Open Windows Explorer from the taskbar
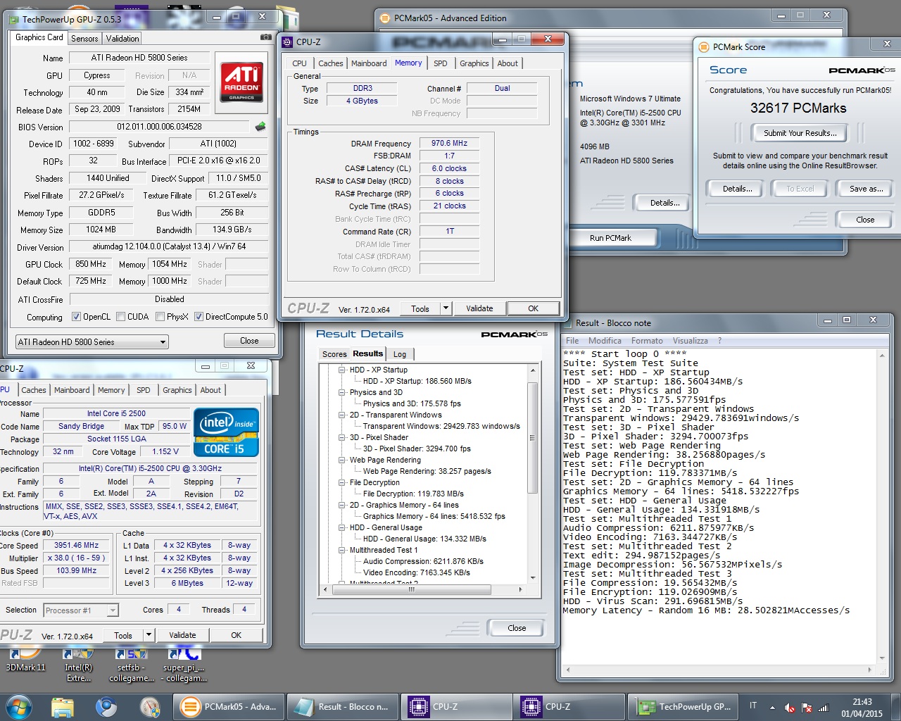The height and width of the screenshot is (721, 901). [x=63, y=707]
